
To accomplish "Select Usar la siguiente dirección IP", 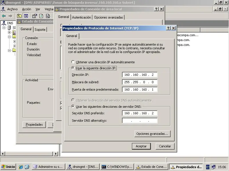I will point(73,68).
